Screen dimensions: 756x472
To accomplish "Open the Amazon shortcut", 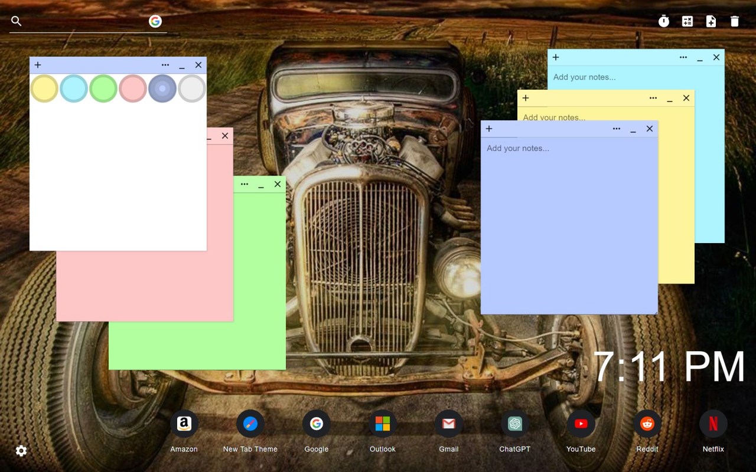I will click(184, 424).
